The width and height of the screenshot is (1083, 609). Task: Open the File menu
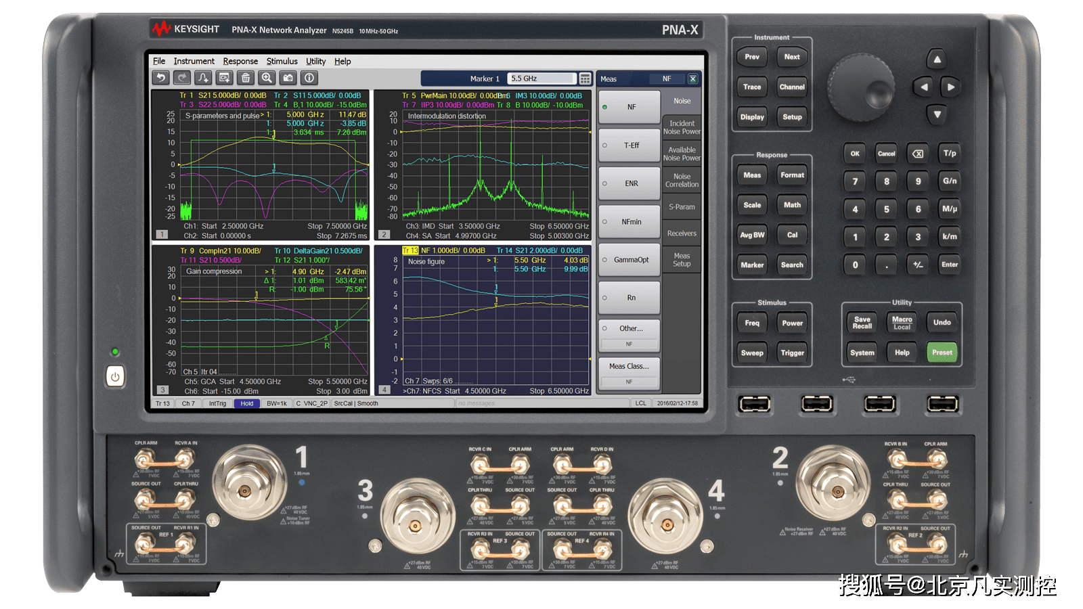pos(159,61)
